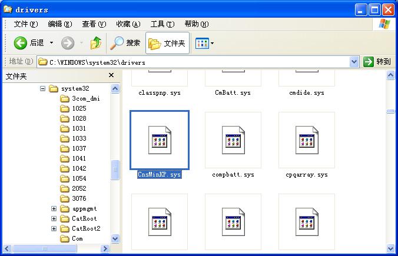Click the Up one level folder icon
The height and width of the screenshot is (256, 398).
96,43
